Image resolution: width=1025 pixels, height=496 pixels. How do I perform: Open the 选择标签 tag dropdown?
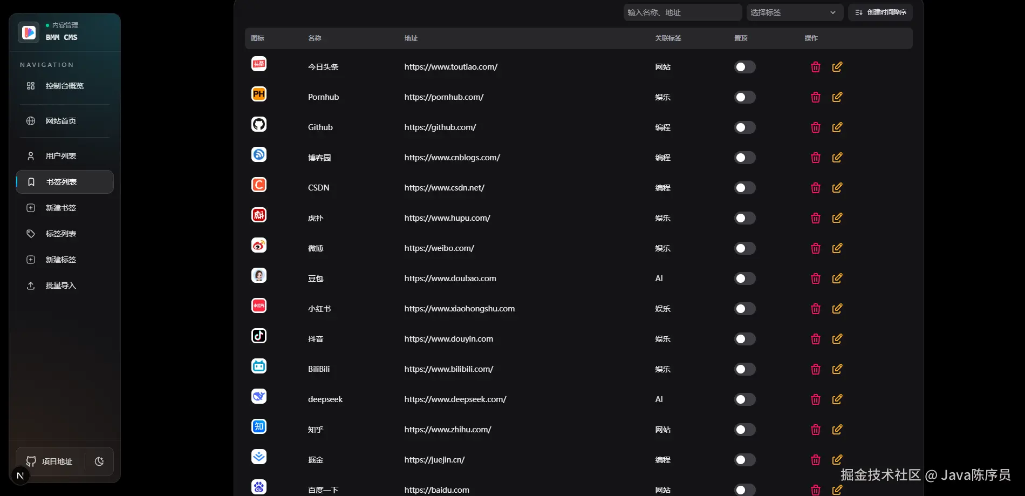tap(795, 12)
